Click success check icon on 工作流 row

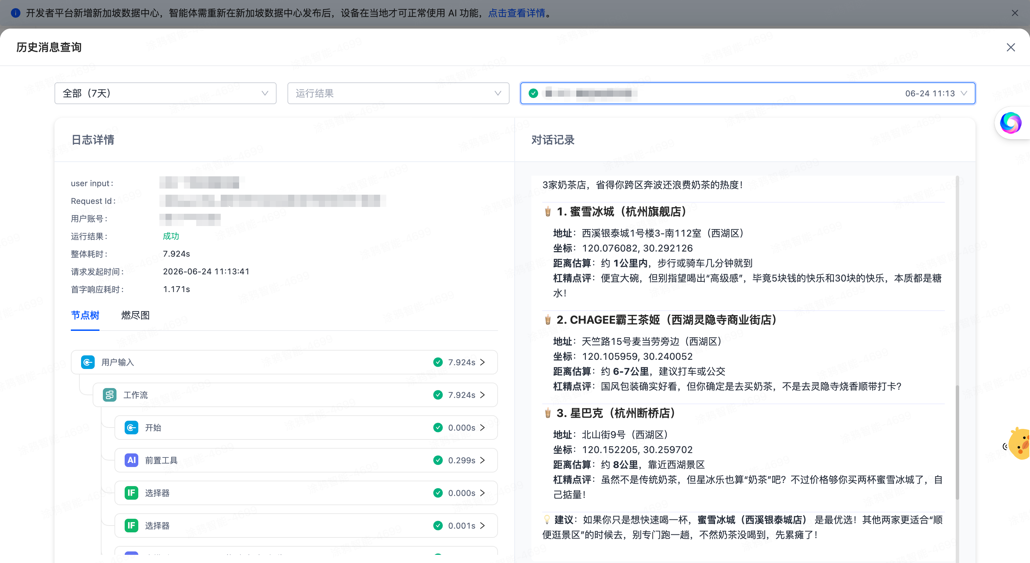(x=438, y=395)
